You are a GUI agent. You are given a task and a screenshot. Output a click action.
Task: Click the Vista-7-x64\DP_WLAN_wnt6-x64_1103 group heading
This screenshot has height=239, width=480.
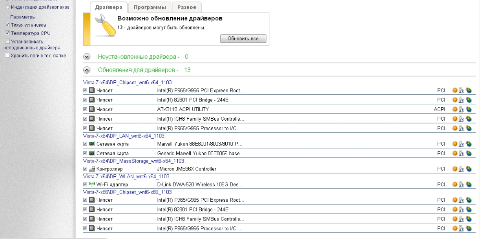126,177
